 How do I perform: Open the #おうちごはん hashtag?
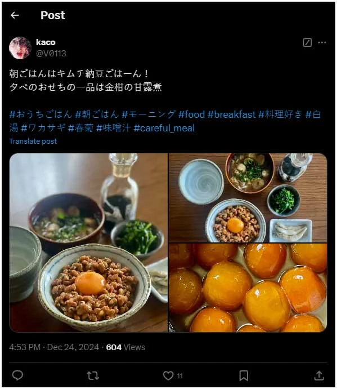point(41,114)
